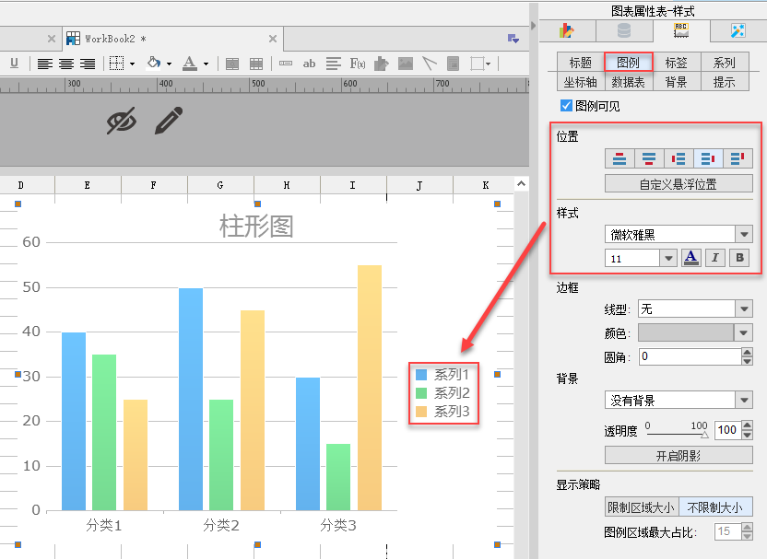The image size is (767, 559).
Task: Switch to the 系列 style tab
Action: pyautogui.click(x=724, y=63)
